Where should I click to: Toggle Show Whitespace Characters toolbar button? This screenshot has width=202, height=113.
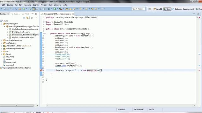44,9
